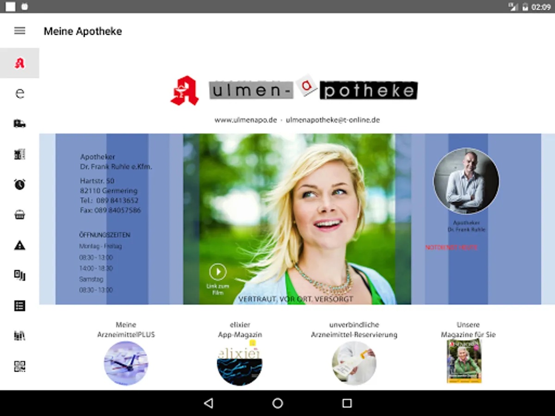Click the '14:00 - 18:30' opening time
The image size is (555, 416).
(x=96, y=269)
